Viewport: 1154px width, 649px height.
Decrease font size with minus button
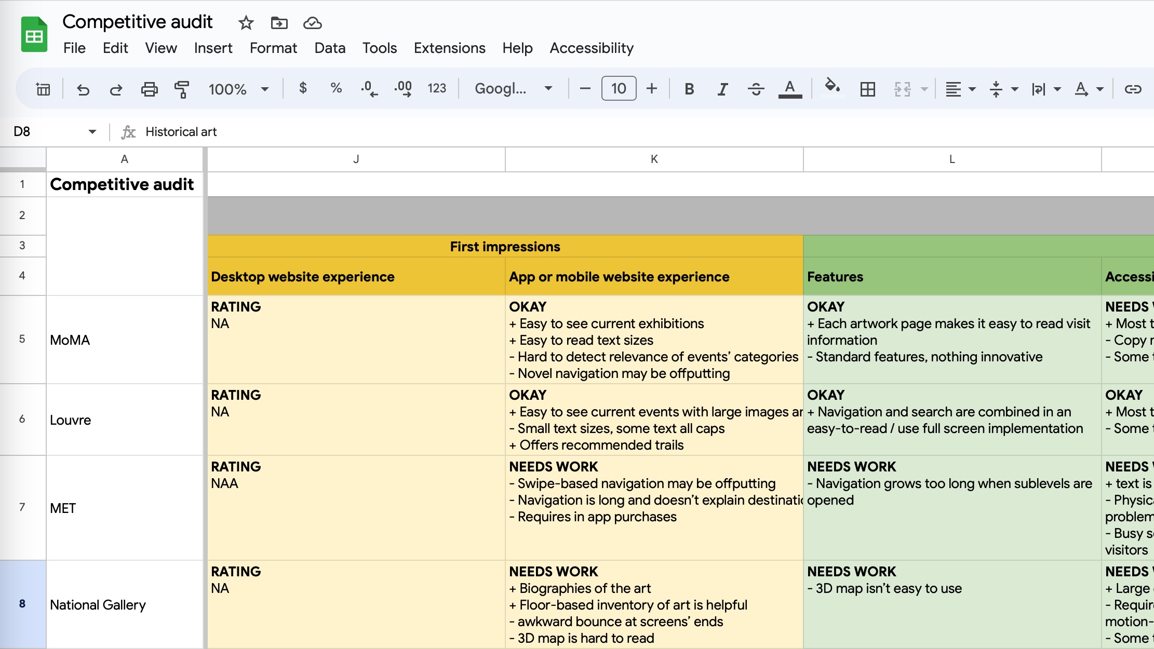[x=585, y=89]
